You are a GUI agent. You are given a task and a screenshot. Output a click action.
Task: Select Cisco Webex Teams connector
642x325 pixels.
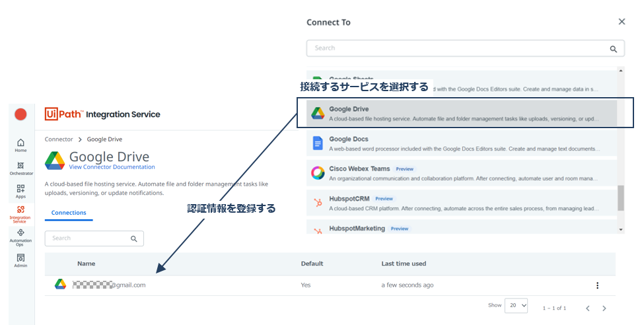[462, 173]
